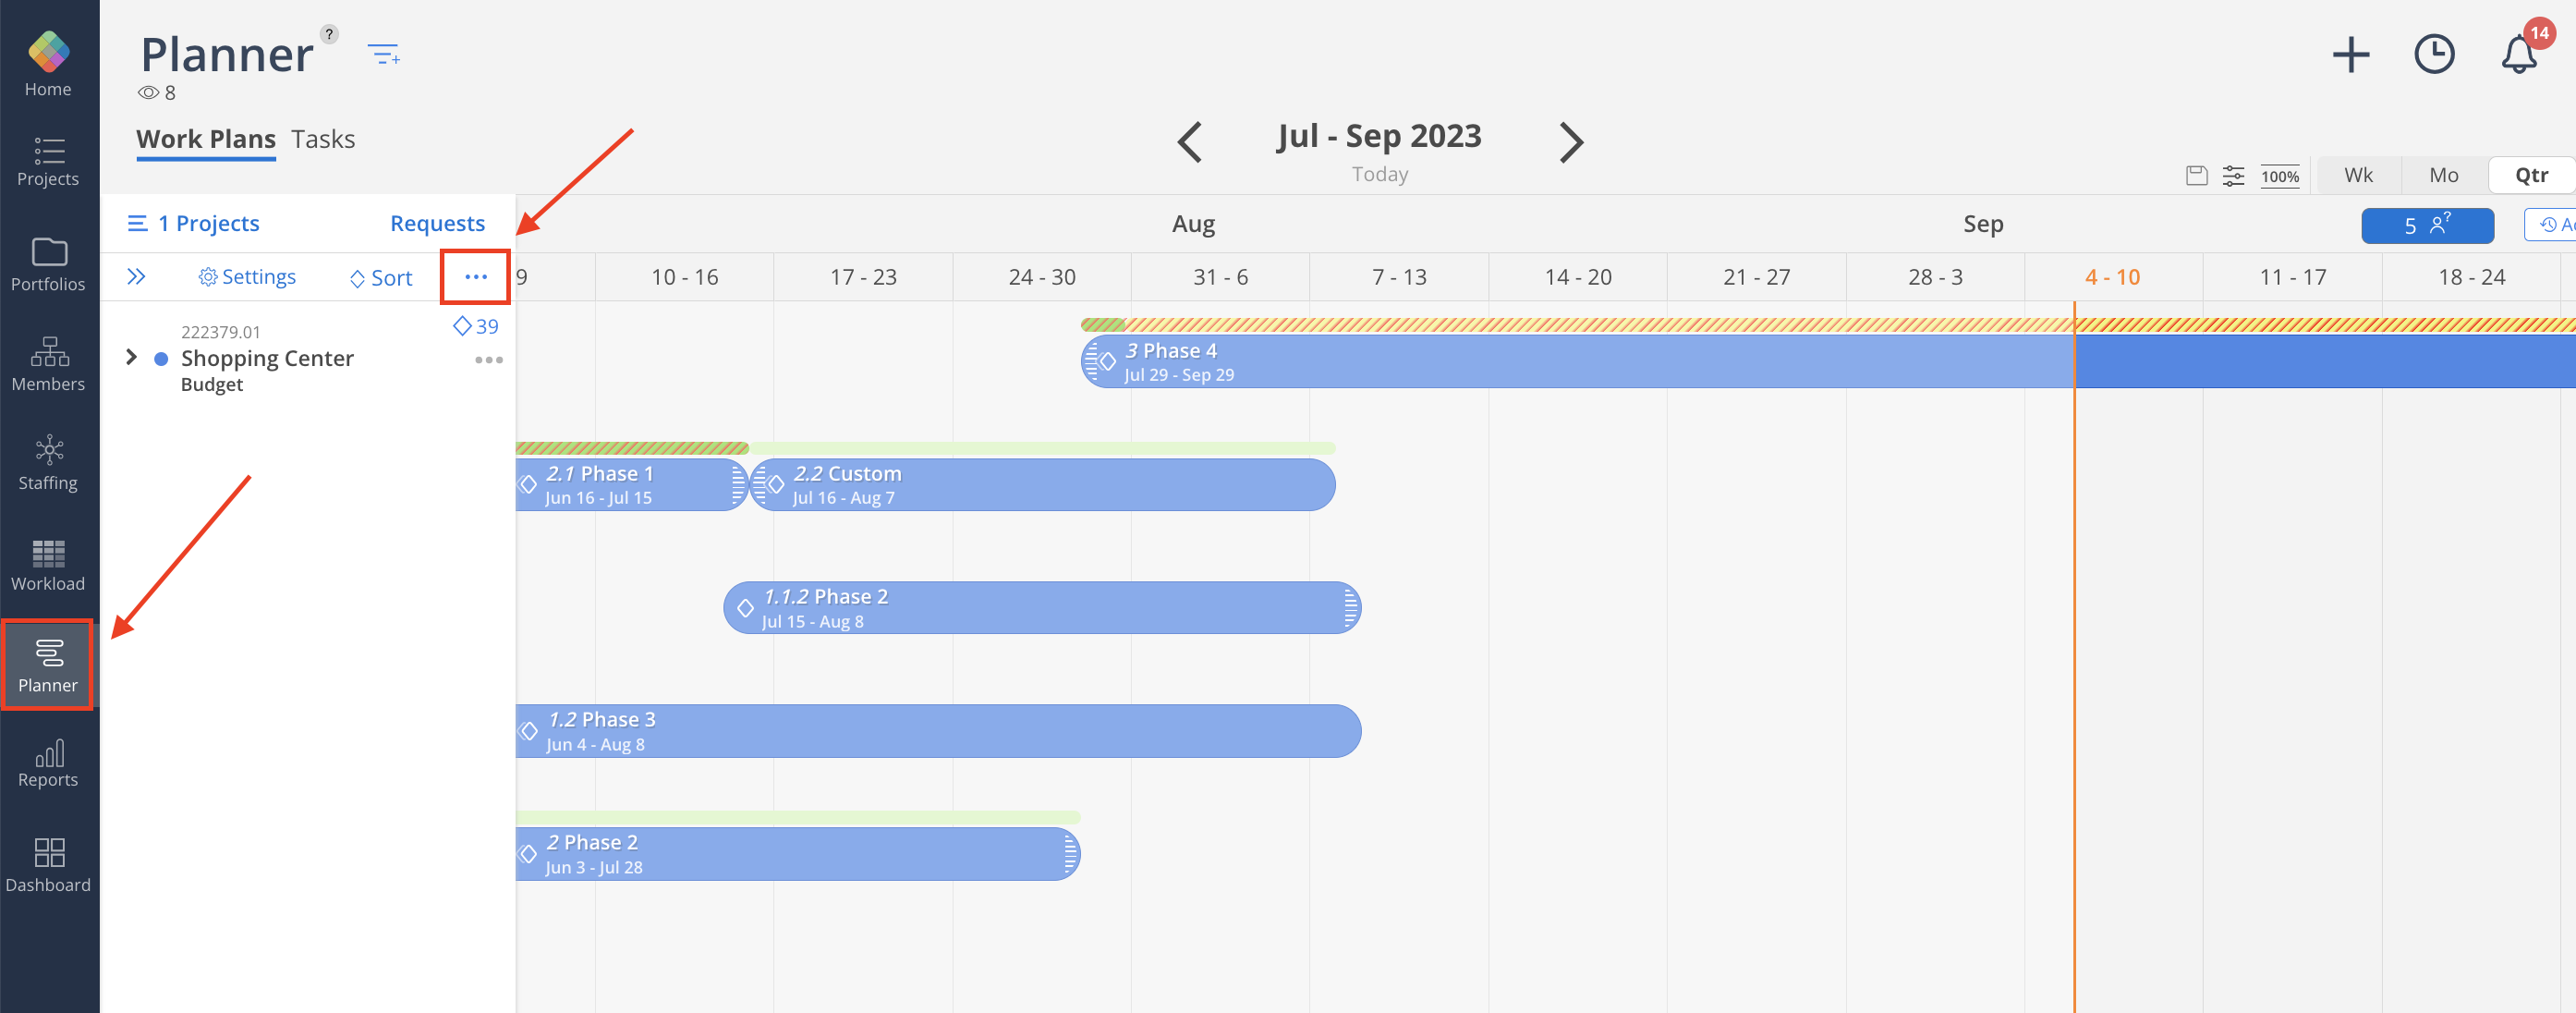
Task: Click the notifications bell icon
Action: (2518, 54)
